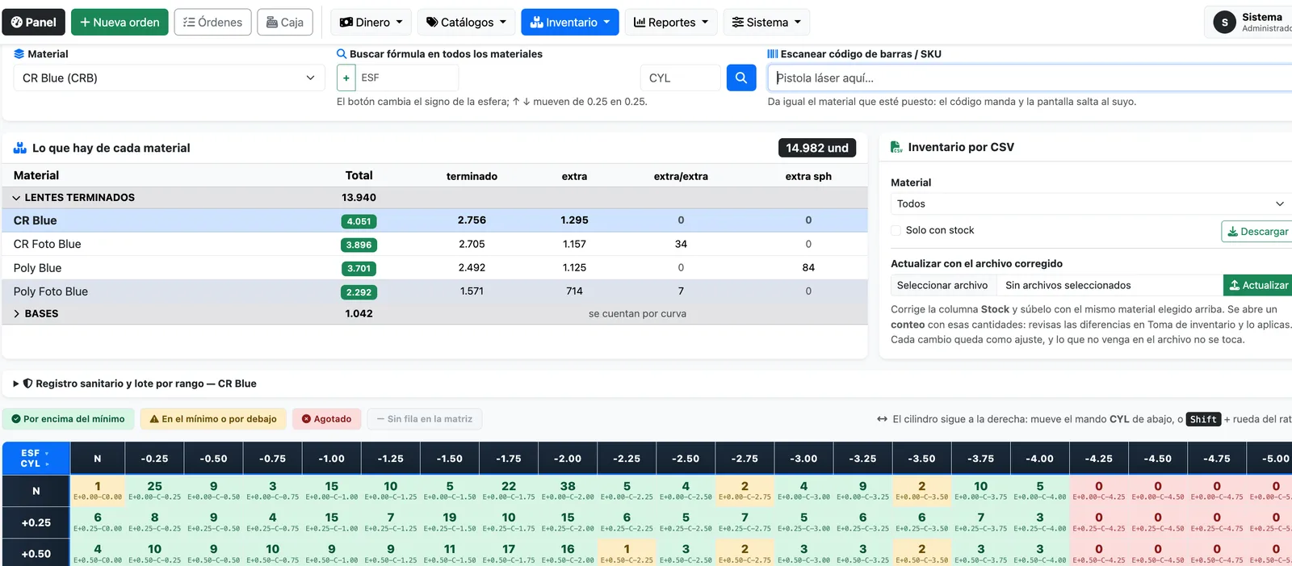The height and width of the screenshot is (566, 1292).
Task: Check the Solo con stock checkbox
Action: click(x=896, y=230)
